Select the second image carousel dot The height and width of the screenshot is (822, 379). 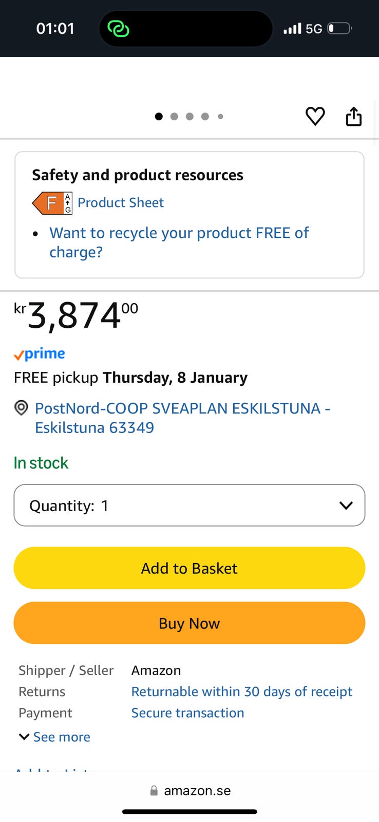(174, 117)
